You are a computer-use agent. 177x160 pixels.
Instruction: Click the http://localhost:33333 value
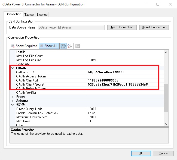point(106,72)
